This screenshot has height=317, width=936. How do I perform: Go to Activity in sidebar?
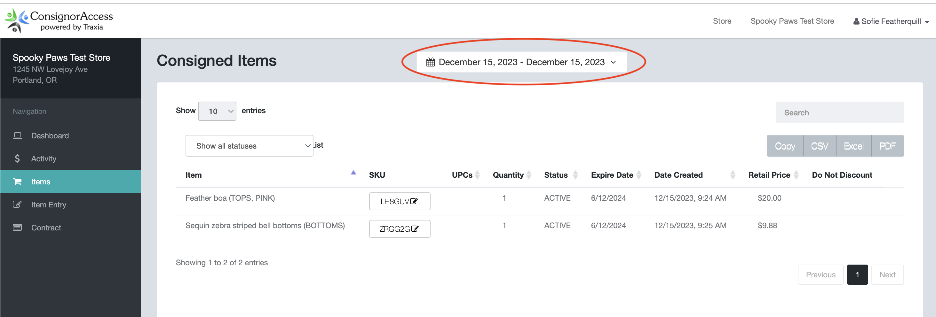(70, 159)
